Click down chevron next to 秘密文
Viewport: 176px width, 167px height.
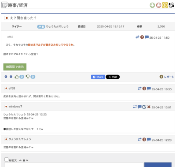coord(27,160)
